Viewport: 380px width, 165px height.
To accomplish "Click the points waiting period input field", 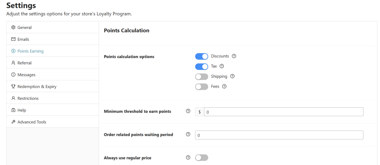I will [x=279, y=135].
